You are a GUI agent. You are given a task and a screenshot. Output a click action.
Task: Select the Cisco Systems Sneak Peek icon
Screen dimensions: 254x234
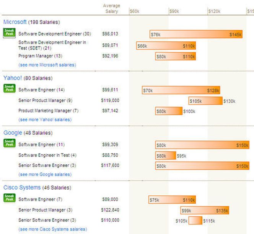coord(10,198)
